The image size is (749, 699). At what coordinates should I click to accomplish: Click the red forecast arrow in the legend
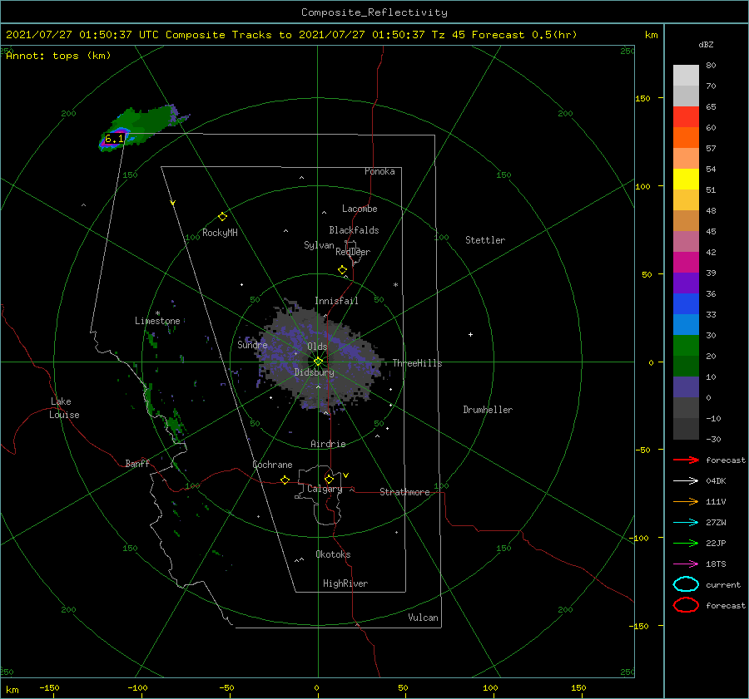686,460
